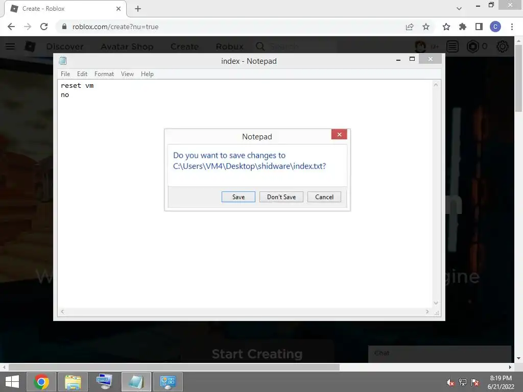The image size is (523, 392).
Task: Open File Explorer from taskbar
Action: pyautogui.click(x=73, y=382)
